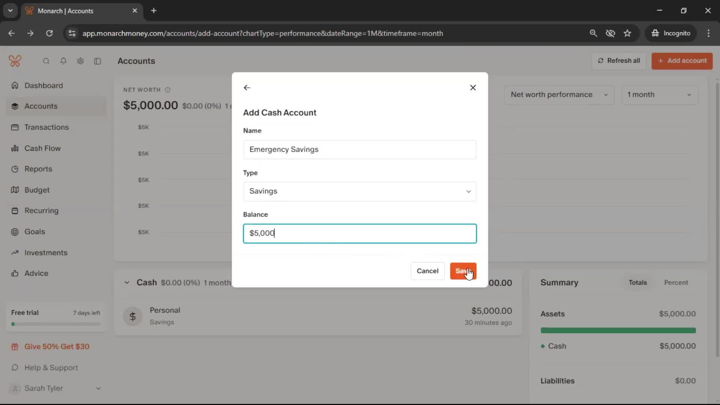Screen dimensions: 720x405
Task: Open the search icon in Monarch header
Action: (46, 61)
